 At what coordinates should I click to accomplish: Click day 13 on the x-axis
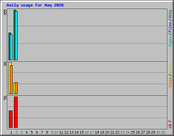click(x=71, y=132)
